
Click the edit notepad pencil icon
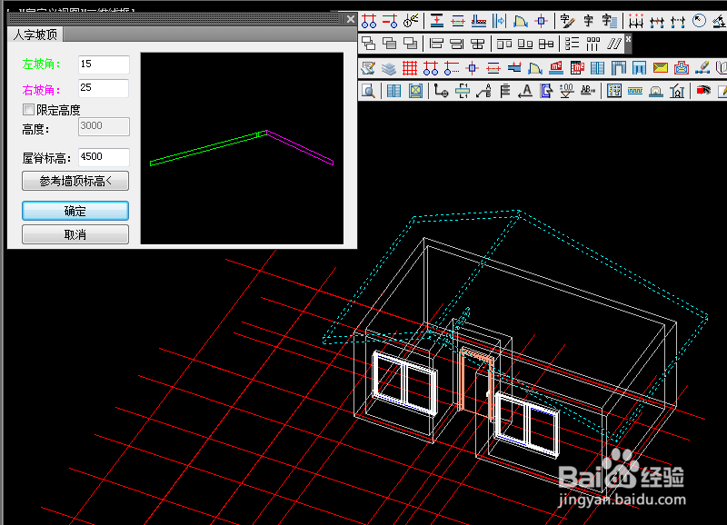click(368, 68)
